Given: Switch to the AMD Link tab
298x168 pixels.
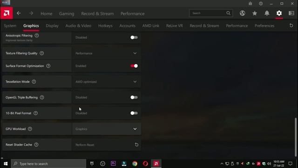Looking at the screenshot, I should click(151, 26).
